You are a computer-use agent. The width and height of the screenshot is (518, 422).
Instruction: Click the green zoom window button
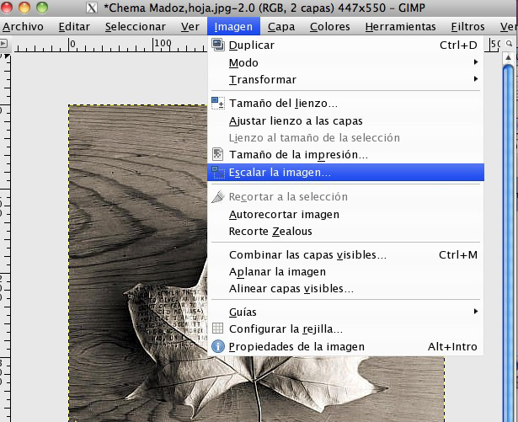[42, 8]
